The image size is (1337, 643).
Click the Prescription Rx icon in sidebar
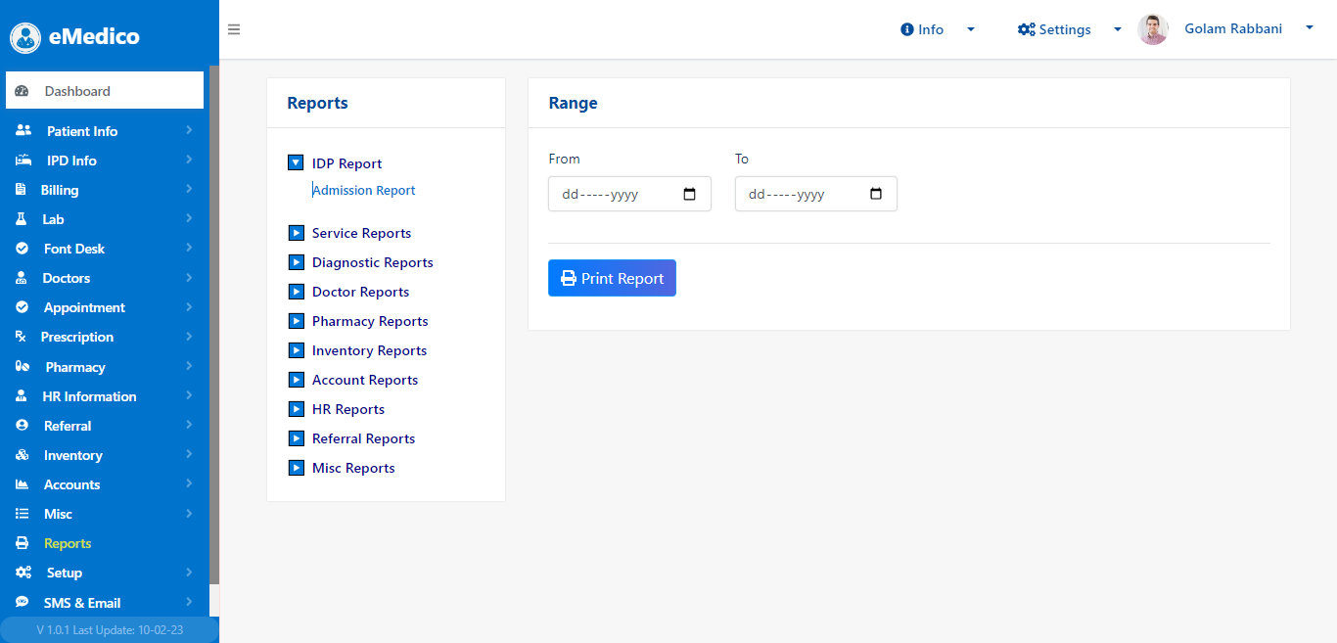click(x=21, y=337)
